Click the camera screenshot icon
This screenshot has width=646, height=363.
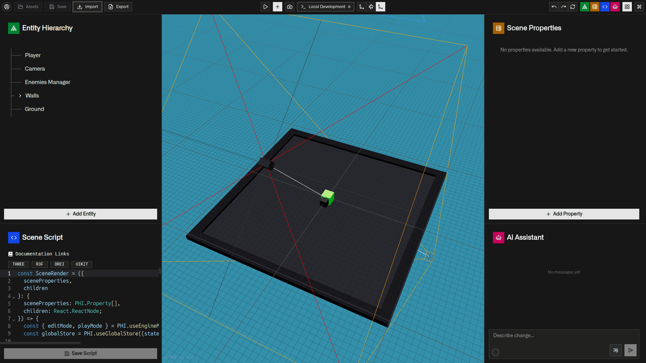pyautogui.click(x=290, y=7)
